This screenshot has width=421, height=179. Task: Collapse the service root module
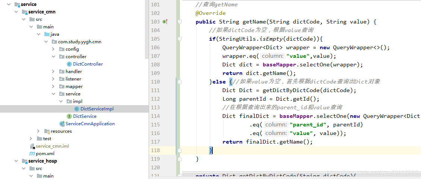9,4
